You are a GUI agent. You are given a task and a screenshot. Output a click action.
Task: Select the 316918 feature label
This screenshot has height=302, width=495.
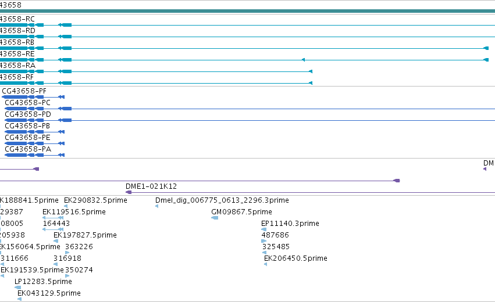pos(67,259)
